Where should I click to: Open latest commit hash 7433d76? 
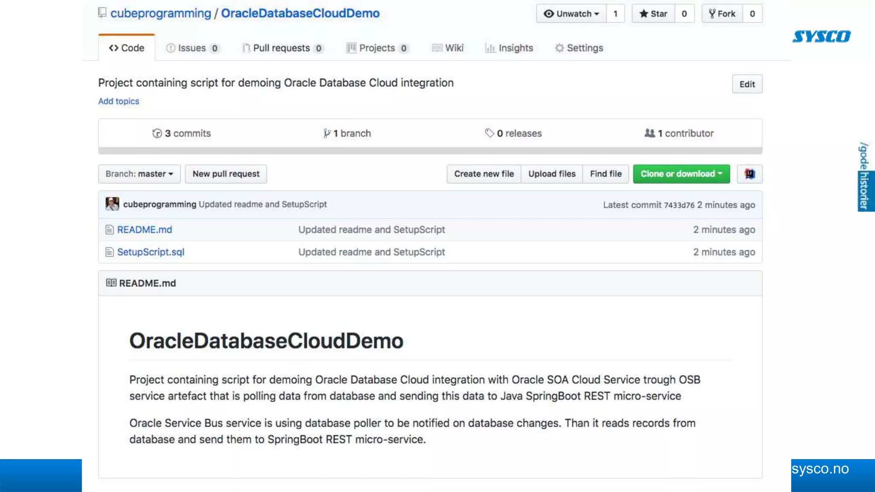tap(679, 205)
